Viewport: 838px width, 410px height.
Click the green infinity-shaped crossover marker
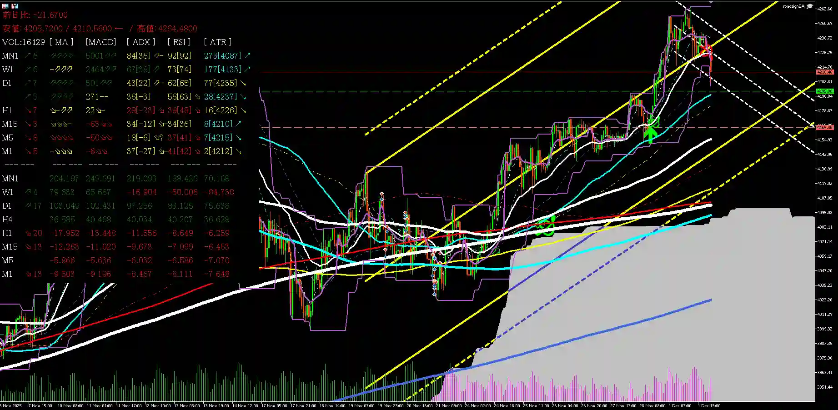[x=545, y=226]
